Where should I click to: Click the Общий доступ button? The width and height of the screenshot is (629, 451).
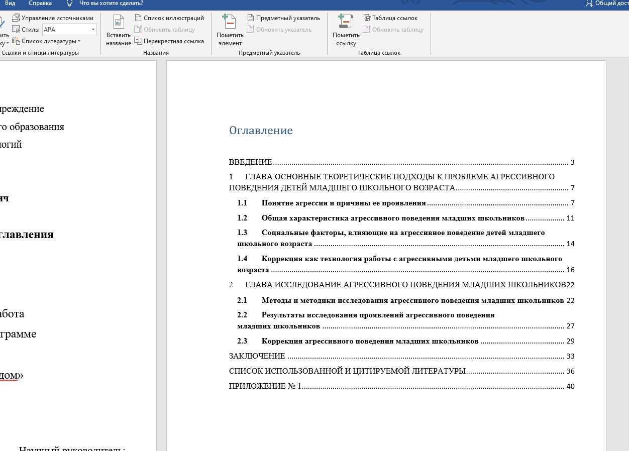[x=608, y=4]
